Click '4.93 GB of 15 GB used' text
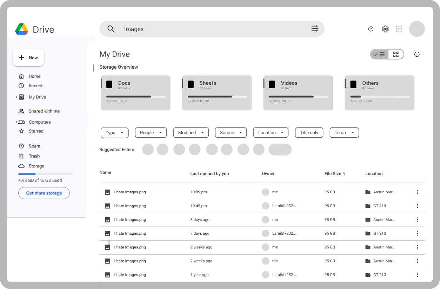This screenshot has height=289, width=440. click(40, 180)
